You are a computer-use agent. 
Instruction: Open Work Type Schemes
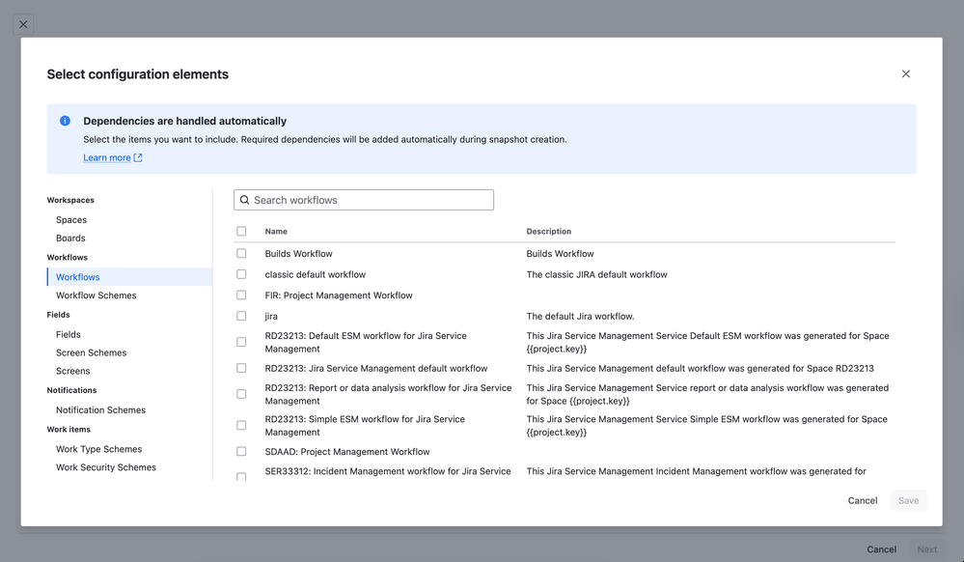[x=99, y=449]
